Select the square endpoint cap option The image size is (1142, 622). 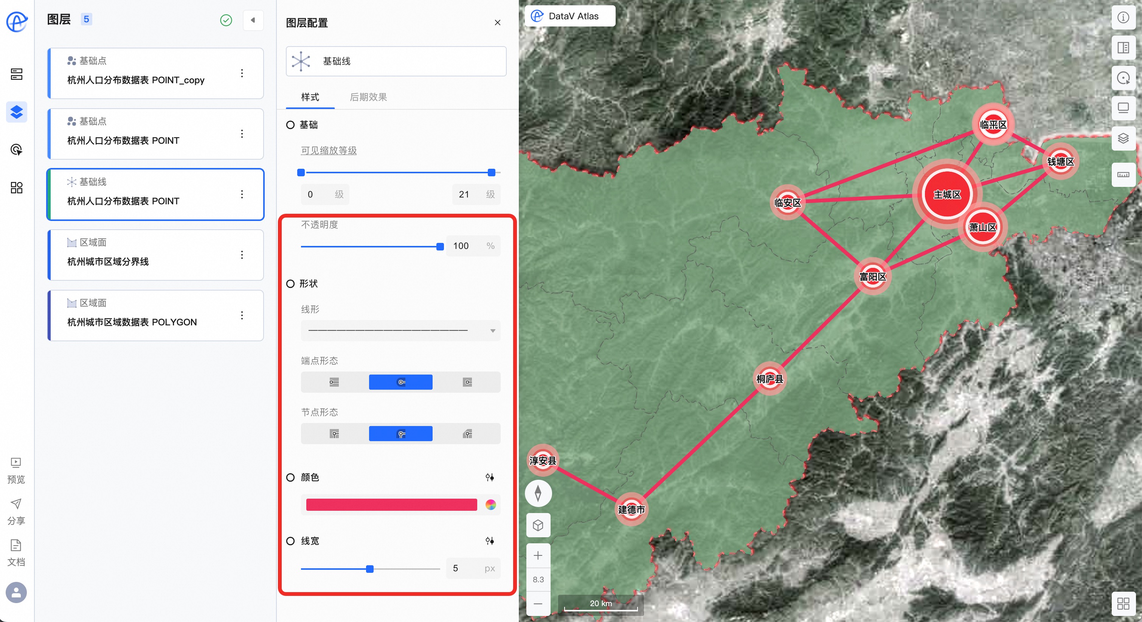click(467, 382)
